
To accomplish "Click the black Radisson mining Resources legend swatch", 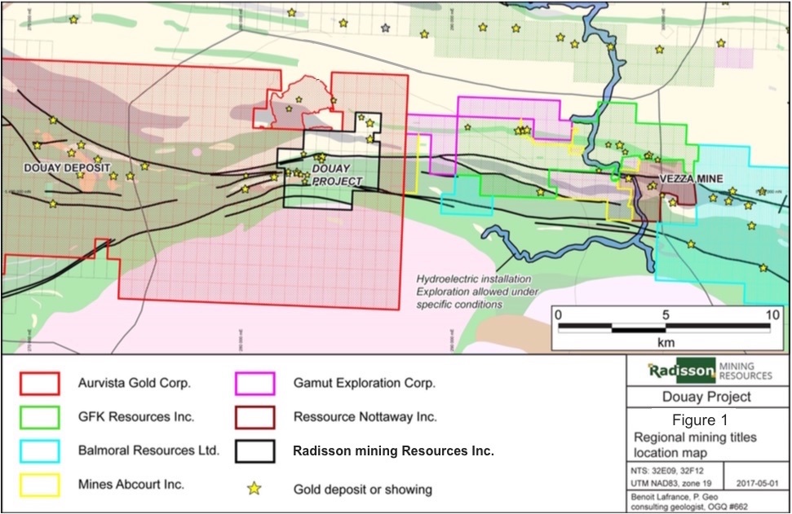I will click(255, 451).
